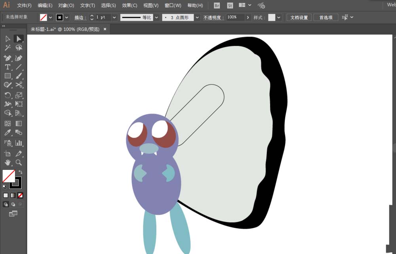The image size is (396, 254).
Task: Select the Curvature tool
Action: tap(19, 58)
